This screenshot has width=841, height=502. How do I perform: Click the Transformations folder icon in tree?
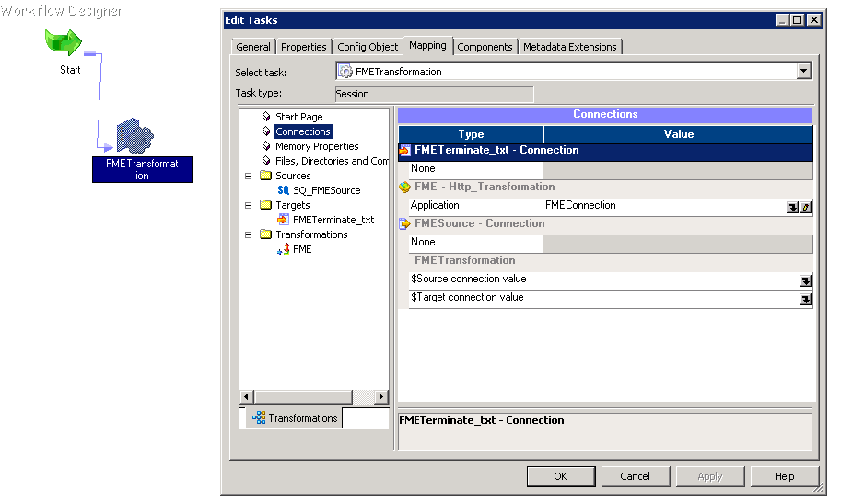pyautogui.click(x=265, y=234)
